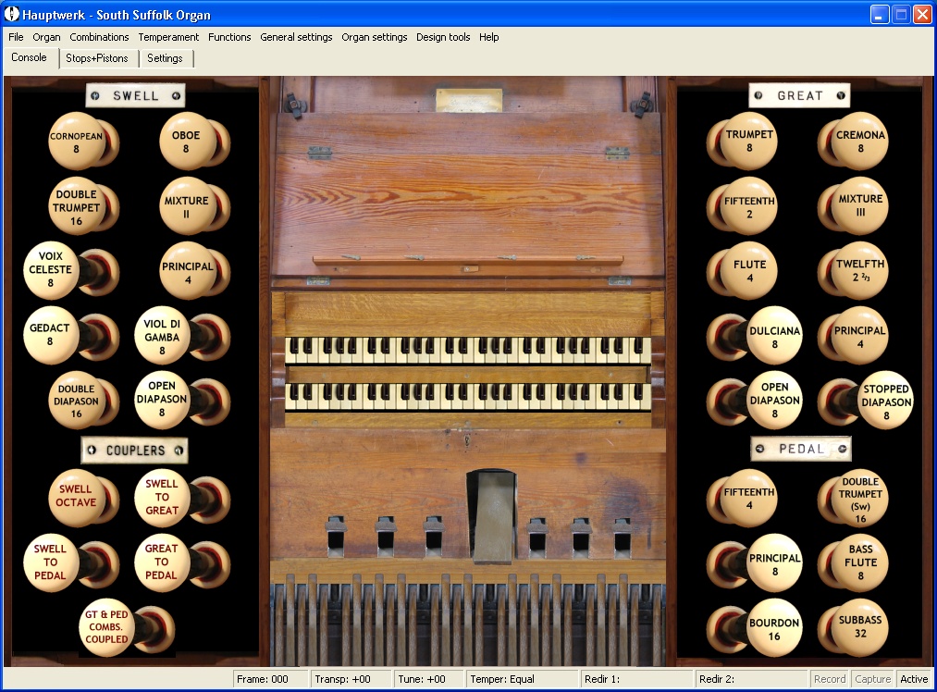Click the Transp: +00 status field
The width and height of the screenshot is (937, 692).
point(350,679)
